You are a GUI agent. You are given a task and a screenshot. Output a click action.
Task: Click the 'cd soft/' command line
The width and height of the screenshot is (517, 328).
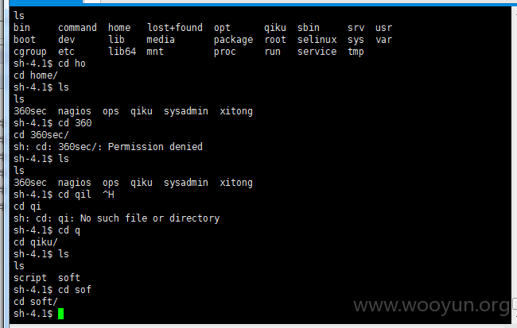click(36, 302)
